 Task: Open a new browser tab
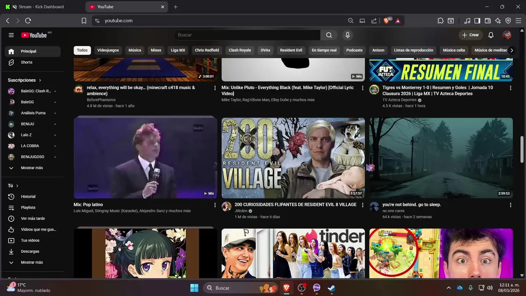(x=175, y=7)
